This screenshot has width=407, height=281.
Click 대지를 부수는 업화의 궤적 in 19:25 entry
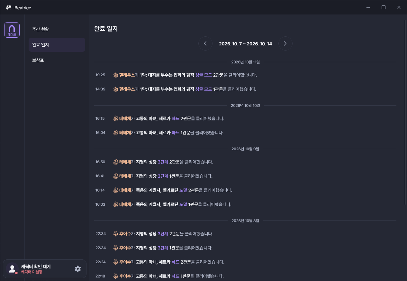coord(171,75)
